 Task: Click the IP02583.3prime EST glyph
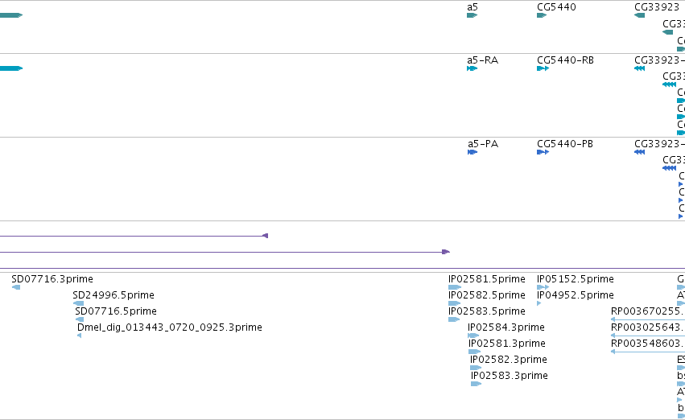pos(477,384)
